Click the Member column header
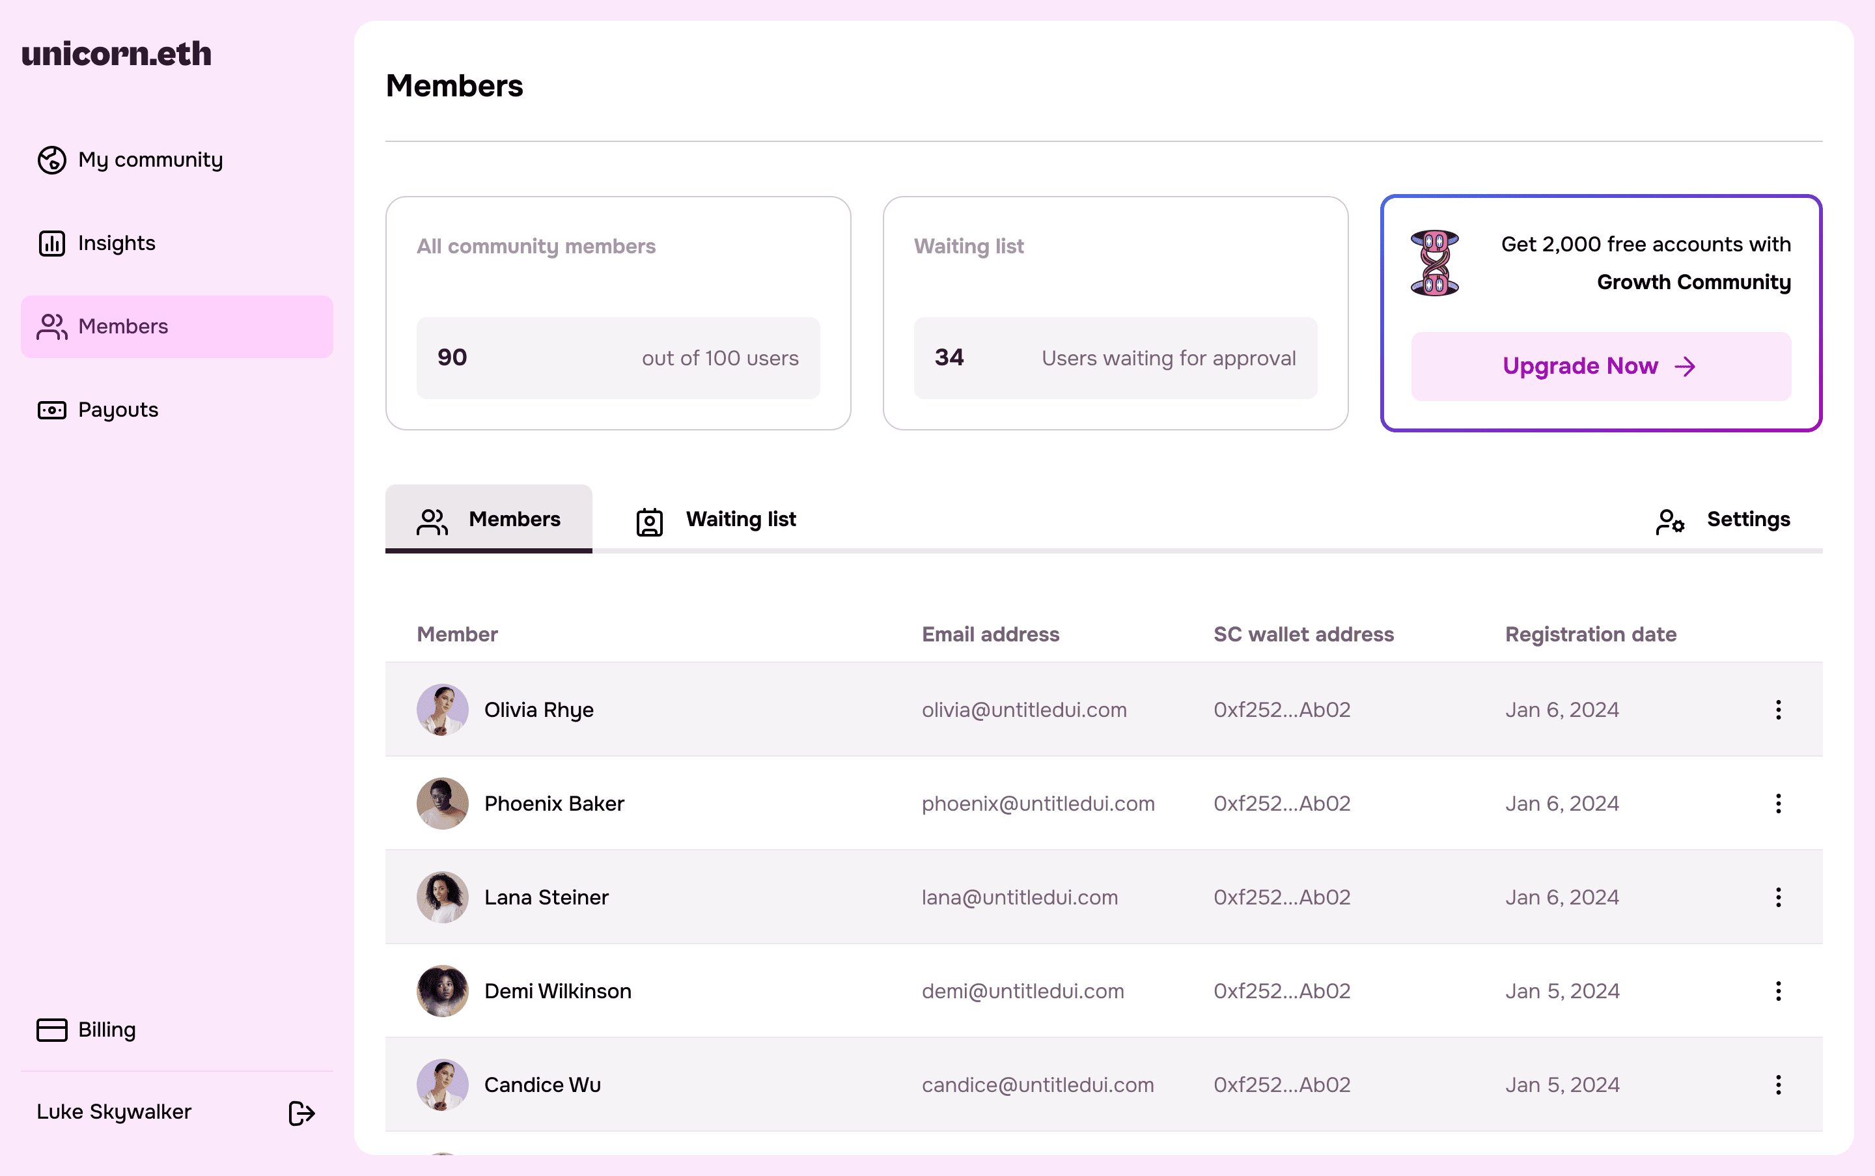The height and width of the screenshot is (1176, 1875). coord(457,634)
